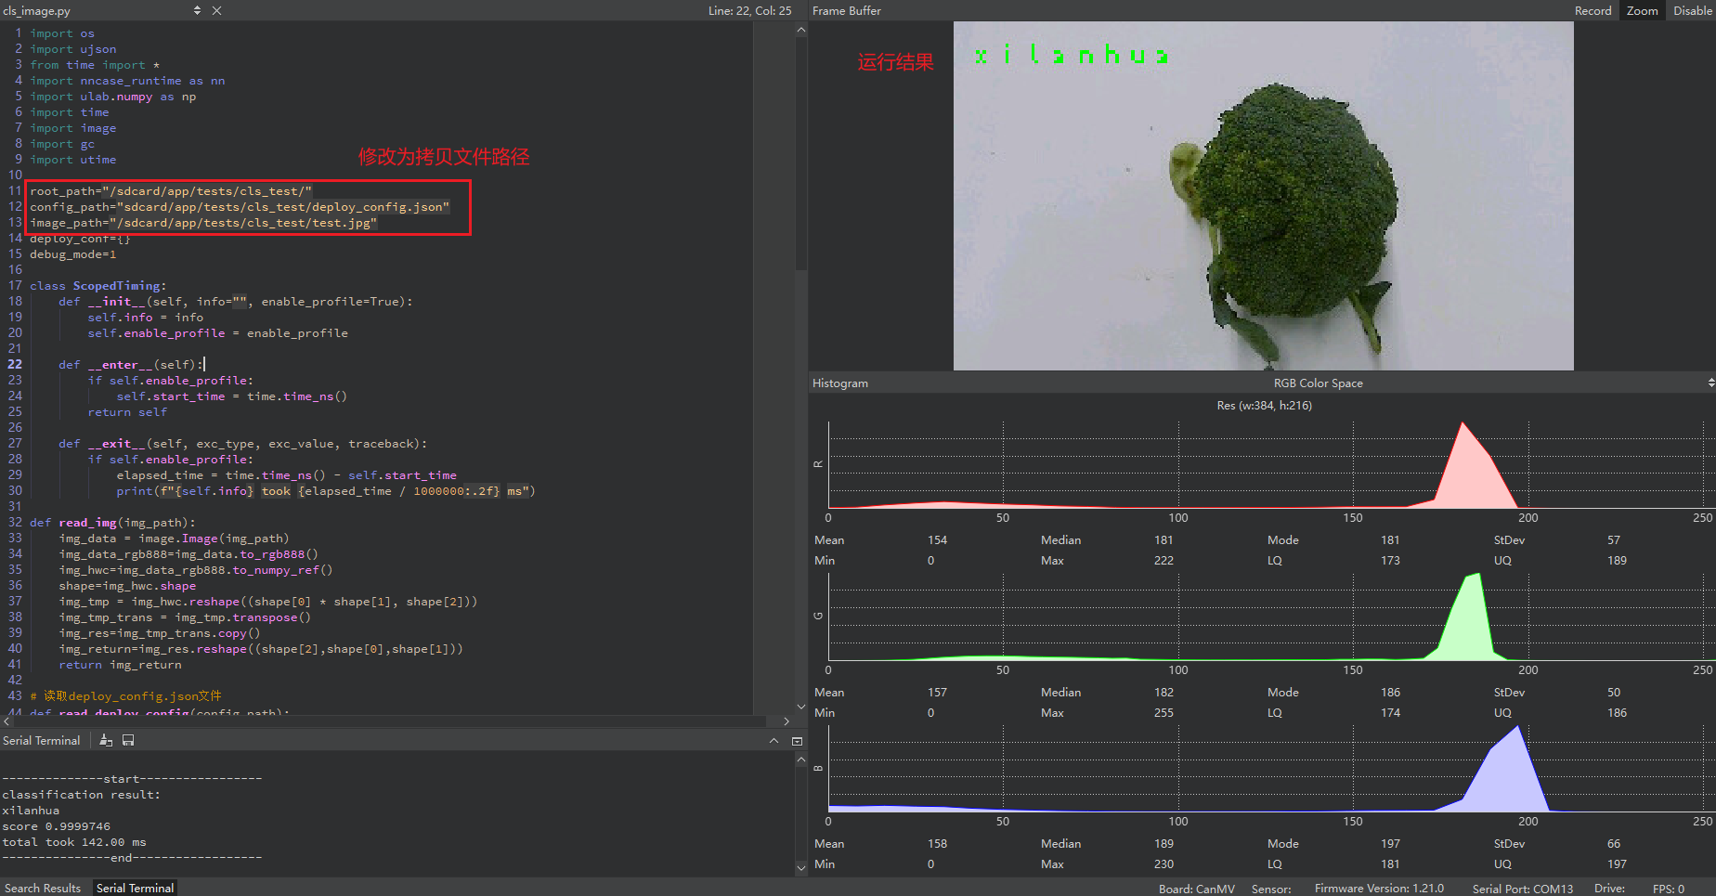The width and height of the screenshot is (1716, 896).
Task: Click the 'xilanhua' terminal output line
Action: pyautogui.click(x=31, y=811)
